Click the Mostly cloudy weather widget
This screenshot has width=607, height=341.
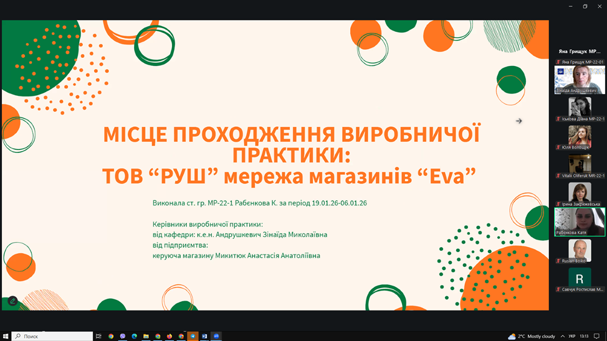point(532,336)
